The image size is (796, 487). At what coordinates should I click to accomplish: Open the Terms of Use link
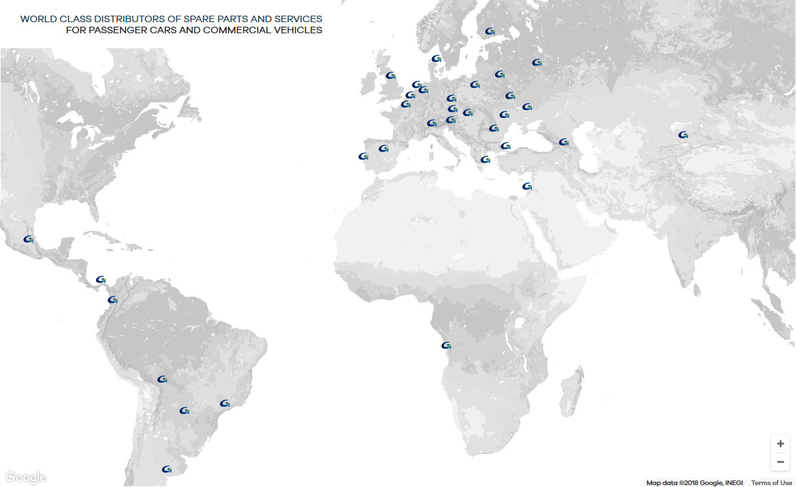point(771,483)
